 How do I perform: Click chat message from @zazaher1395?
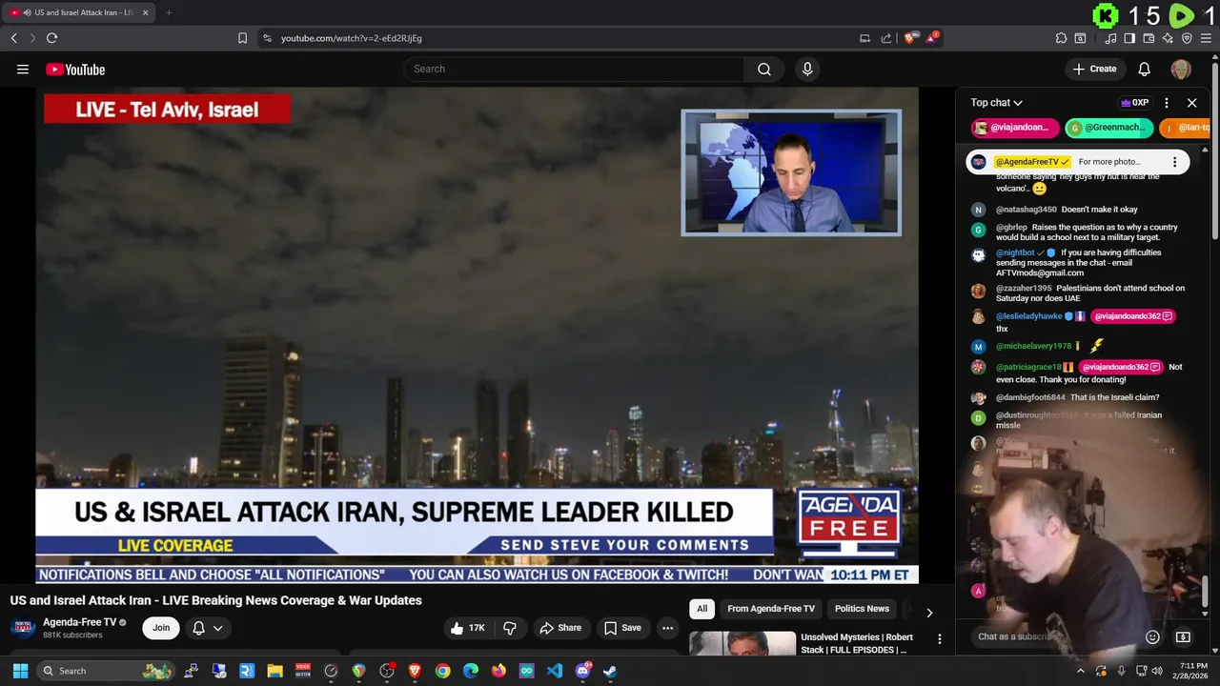click(x=1084, y=293)
